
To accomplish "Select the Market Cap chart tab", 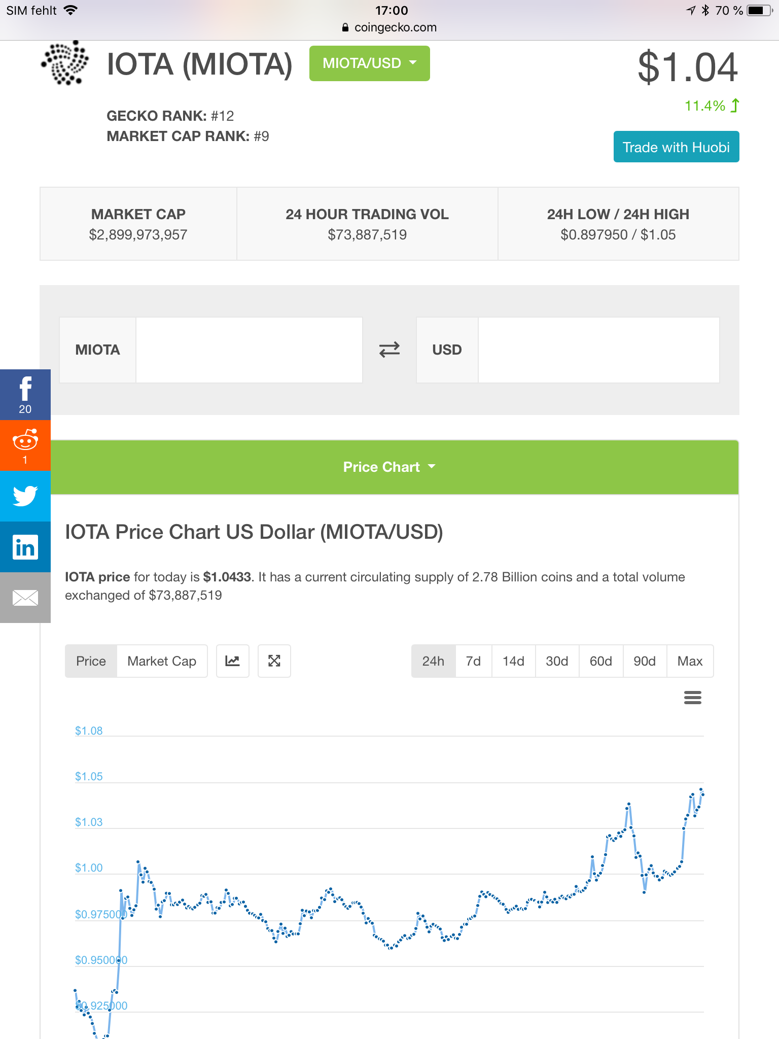I will 162,661.
